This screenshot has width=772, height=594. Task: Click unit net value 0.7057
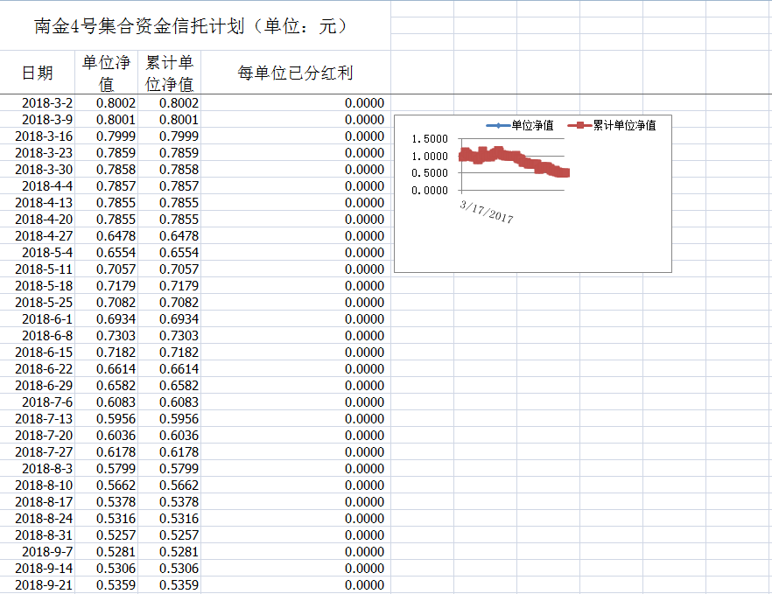(x=107, y=269)
